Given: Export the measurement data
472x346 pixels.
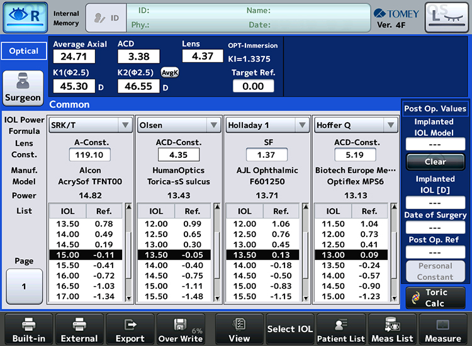Looking at the screenshot, I should [x=130, y=330].
